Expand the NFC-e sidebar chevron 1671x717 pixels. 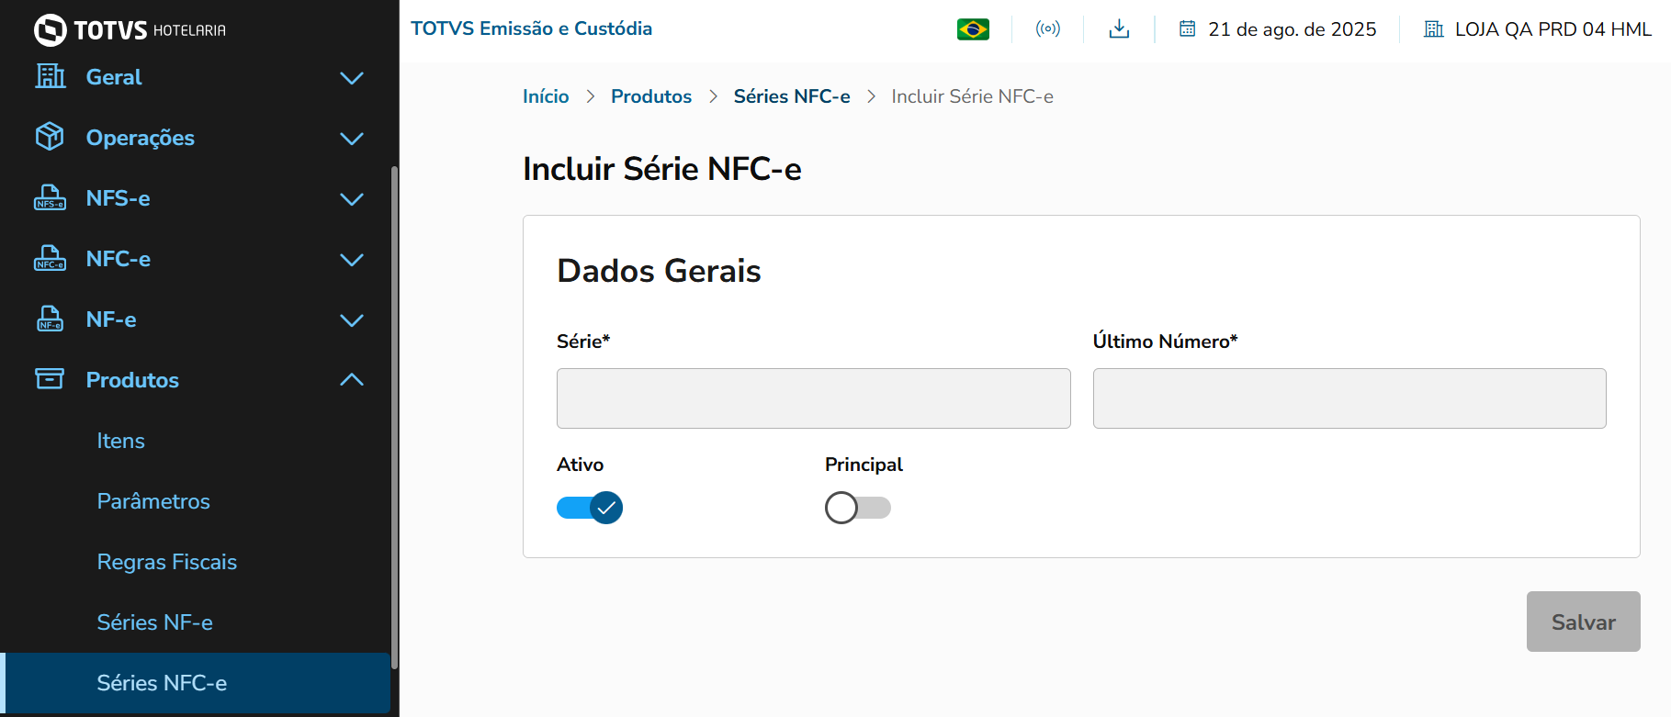coord(352,260)
